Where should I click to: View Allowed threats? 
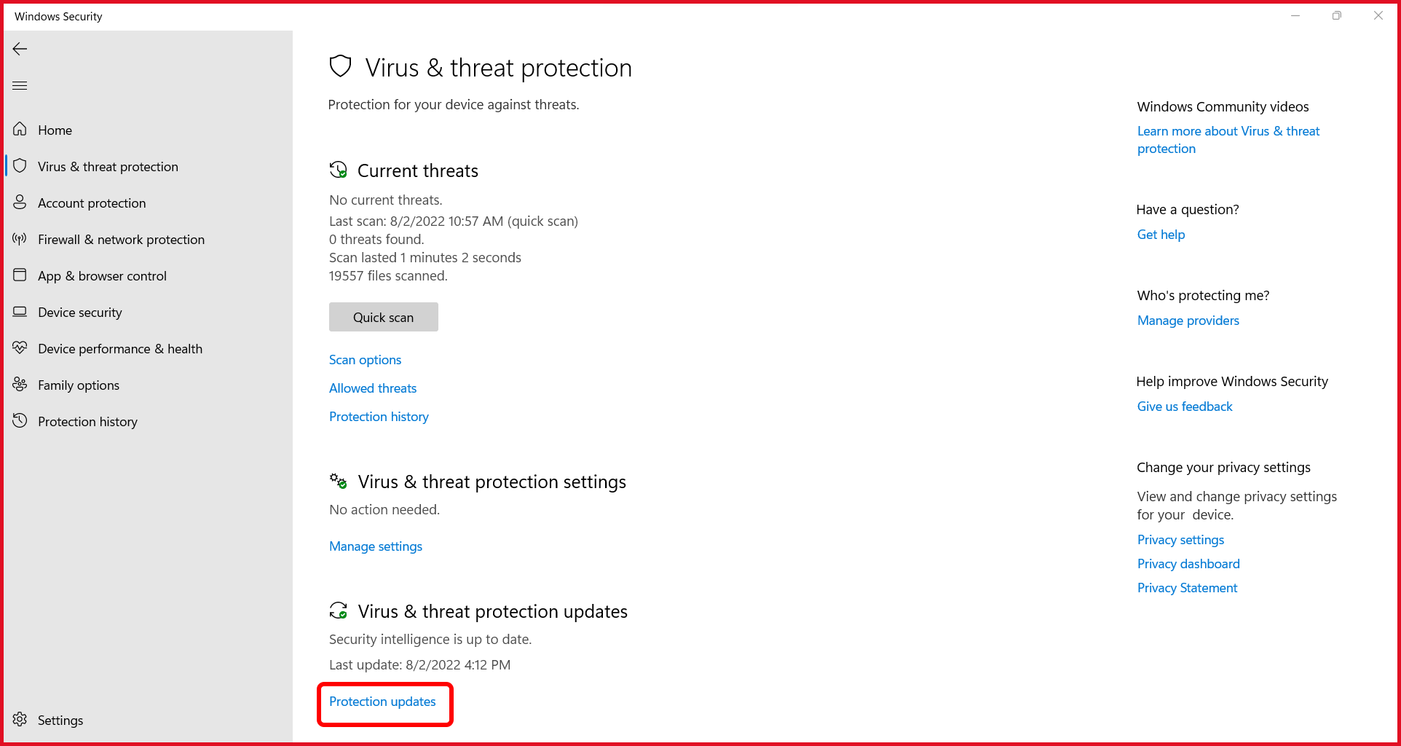coord(372,388)
